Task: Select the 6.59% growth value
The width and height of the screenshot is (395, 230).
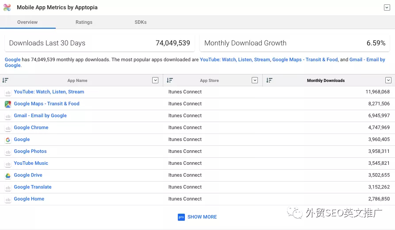Action: 376,43
